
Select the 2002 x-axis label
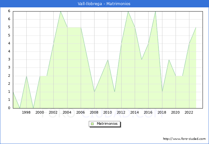click(53, 112)
